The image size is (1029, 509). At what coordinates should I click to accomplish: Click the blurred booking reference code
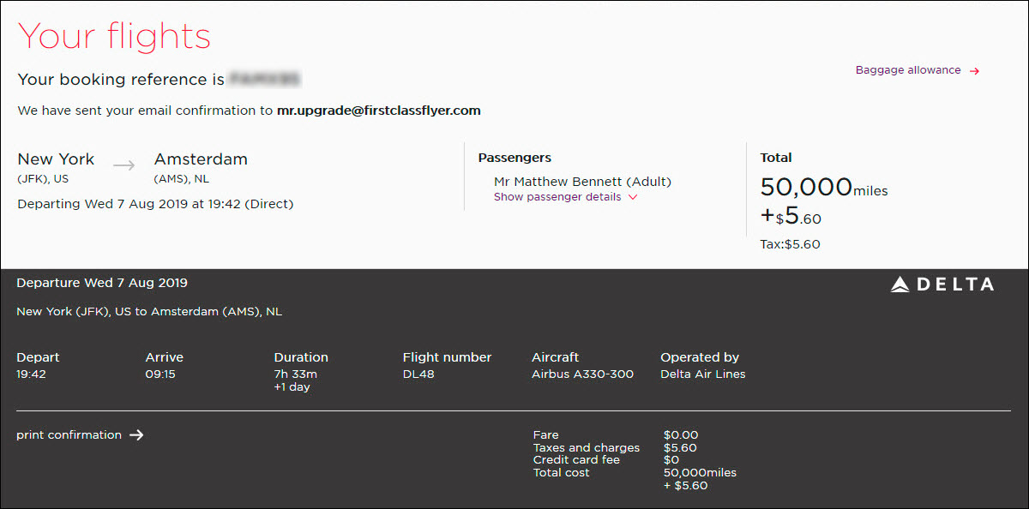pyautogui.click(x=264, y=80)
